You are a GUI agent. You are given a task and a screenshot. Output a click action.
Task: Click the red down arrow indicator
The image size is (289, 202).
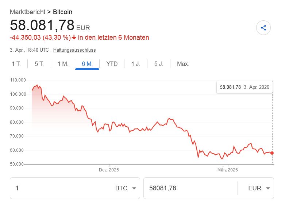point(74,37)
